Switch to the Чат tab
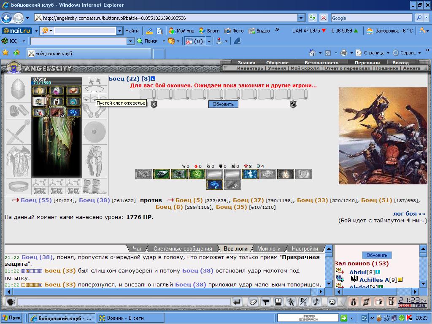 [137, 248]
